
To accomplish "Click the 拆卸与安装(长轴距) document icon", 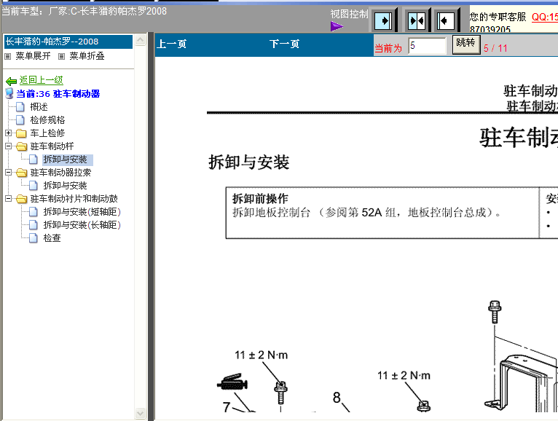I will pos(34,225).
